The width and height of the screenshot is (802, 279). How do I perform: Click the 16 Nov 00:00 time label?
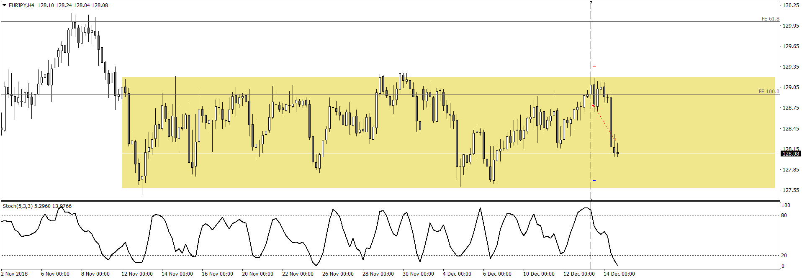point(218,274)
